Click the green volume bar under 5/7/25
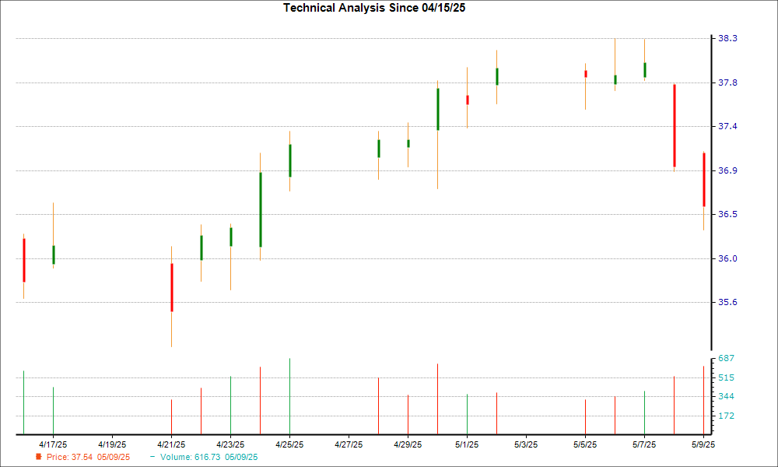Image resolution: width=778 pixels, height=467 pixels. (x=643, y=411)
